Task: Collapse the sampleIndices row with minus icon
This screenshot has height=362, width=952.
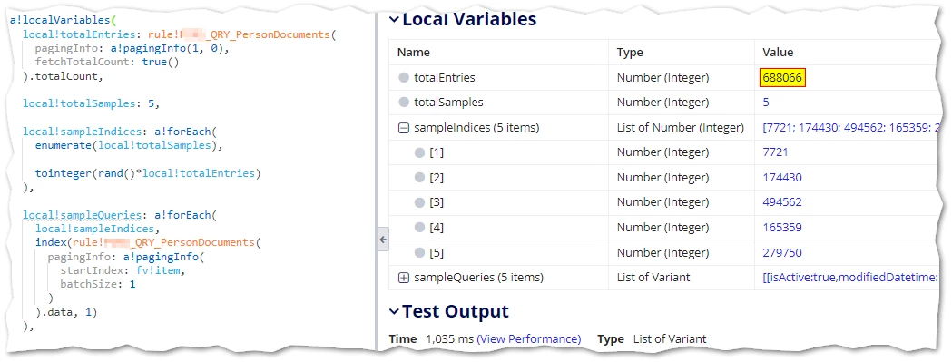Action: coord(403,128)
